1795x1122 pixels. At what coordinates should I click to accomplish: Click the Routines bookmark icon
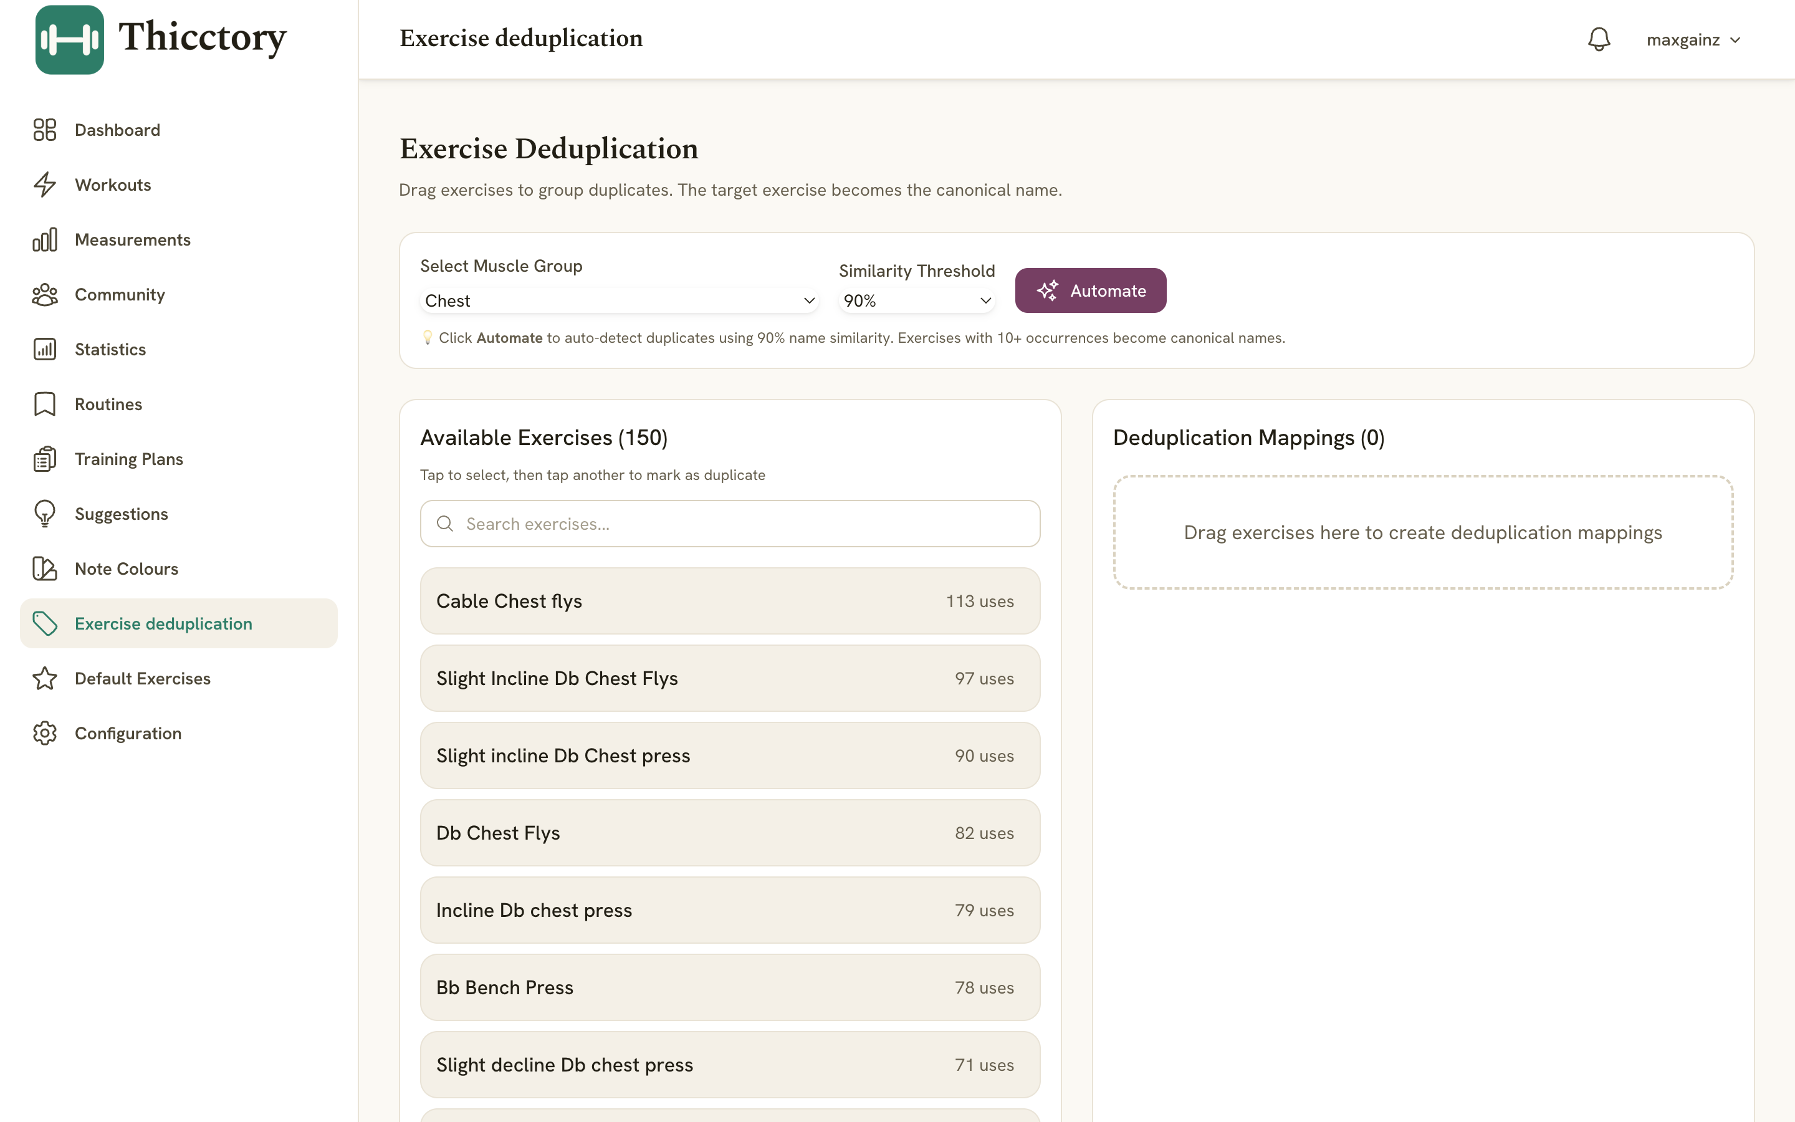coord(44,405)
